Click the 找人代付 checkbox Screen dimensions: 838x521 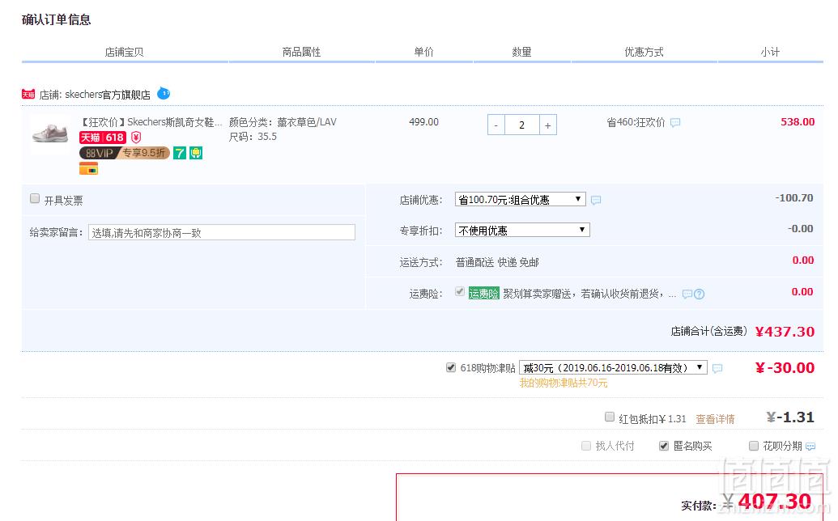(x=586, y=446)
